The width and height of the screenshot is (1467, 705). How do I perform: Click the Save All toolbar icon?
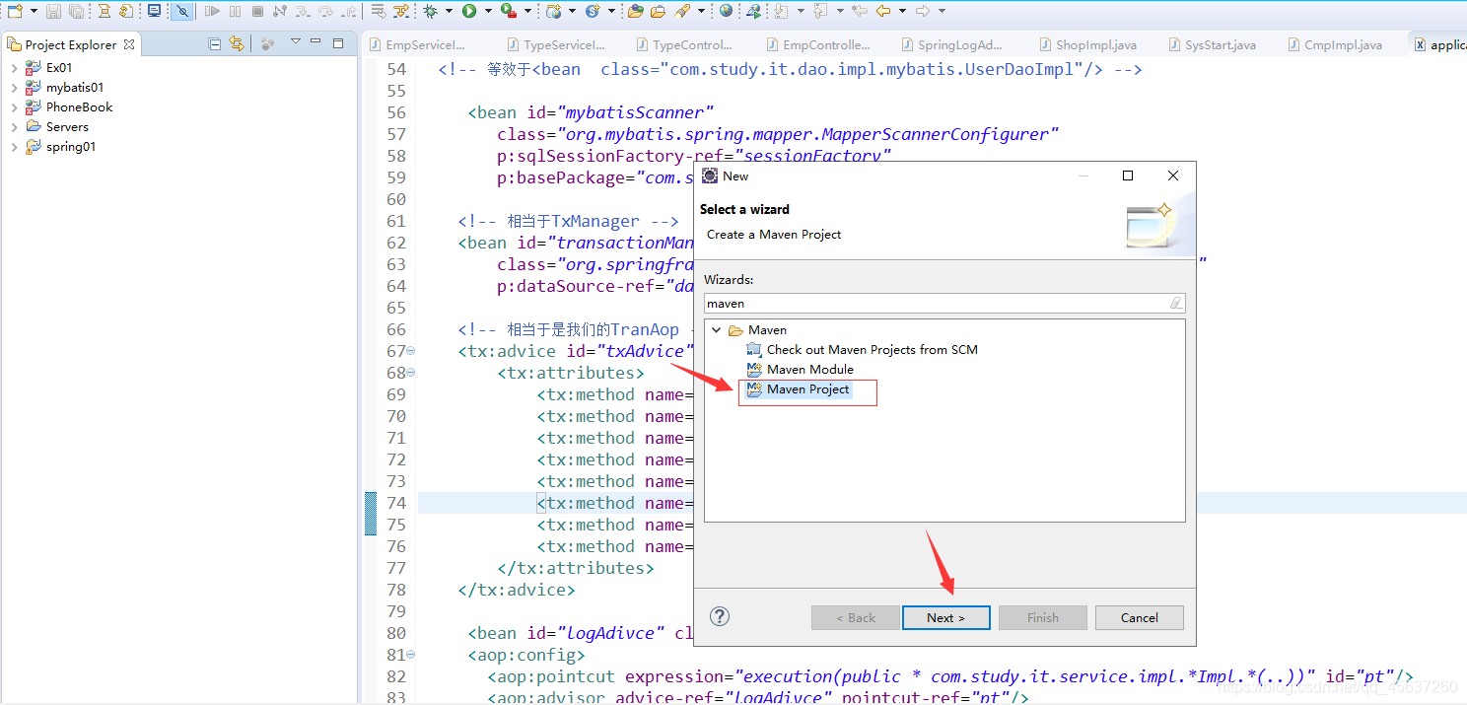[x=76, y=11]
